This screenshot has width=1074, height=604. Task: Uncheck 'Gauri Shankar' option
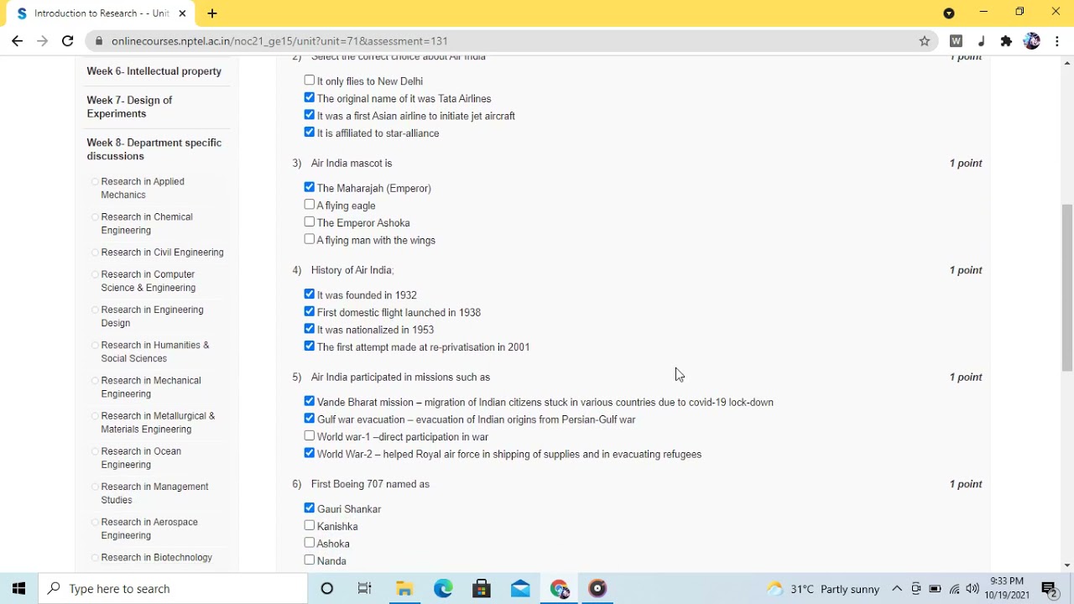[310, 508]
